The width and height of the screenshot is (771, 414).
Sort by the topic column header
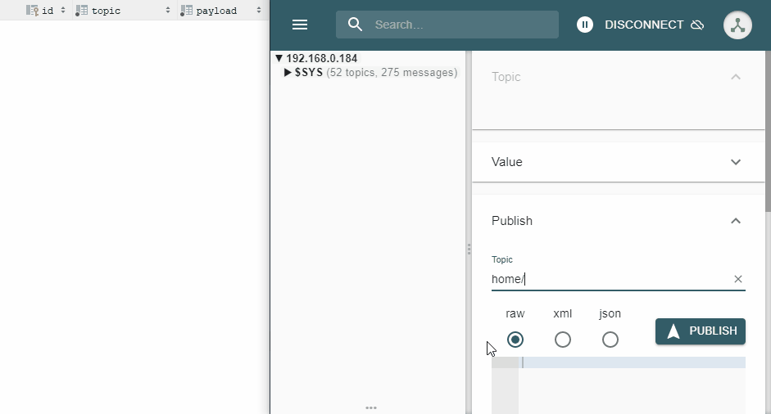[107, 11]
